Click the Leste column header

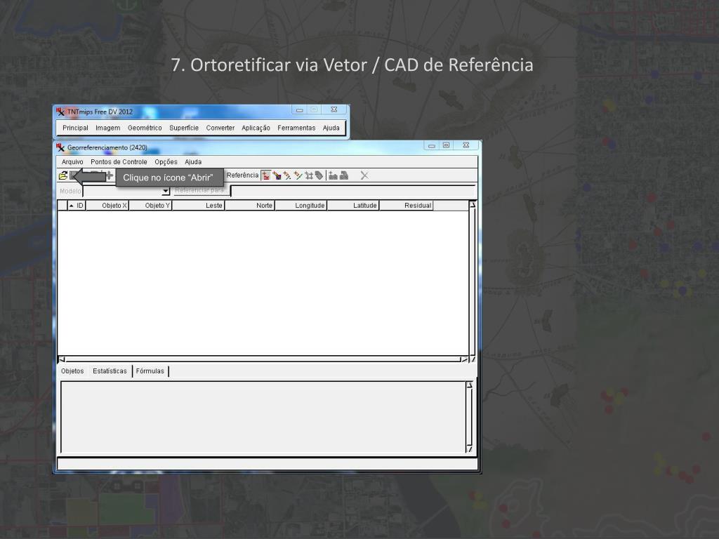(x=198, y=206)
